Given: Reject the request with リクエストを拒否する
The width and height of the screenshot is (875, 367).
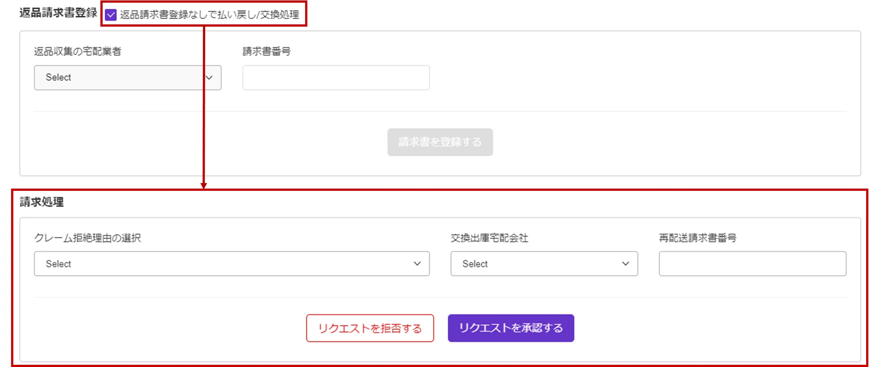Looking at the screenshot, I should (x=370, y=328).
